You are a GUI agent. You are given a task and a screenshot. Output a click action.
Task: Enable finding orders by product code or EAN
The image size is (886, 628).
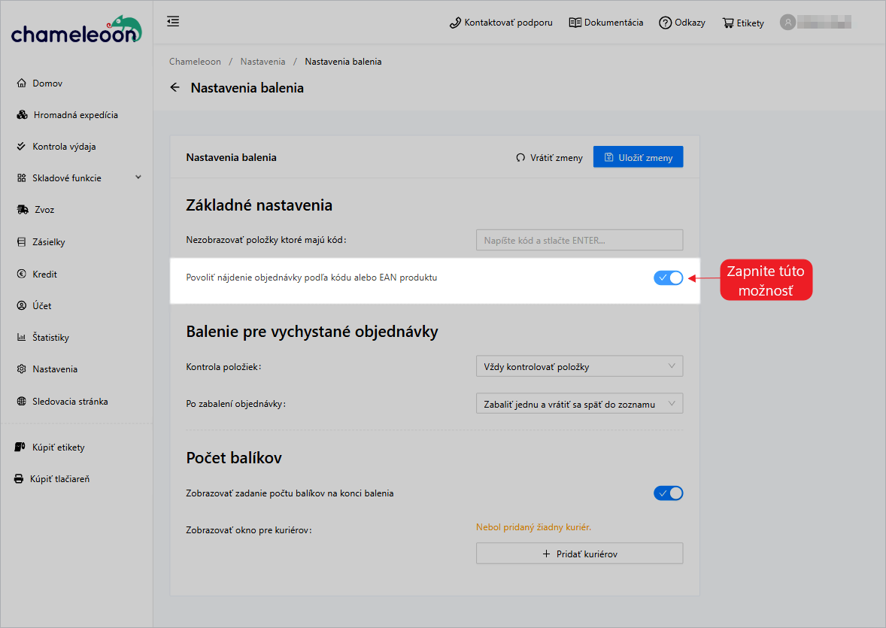[x=668, y=278]
